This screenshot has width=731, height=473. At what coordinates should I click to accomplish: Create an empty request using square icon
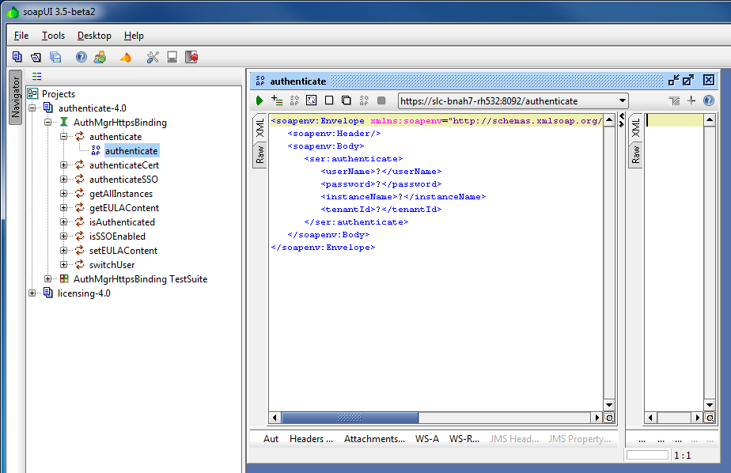329,100
